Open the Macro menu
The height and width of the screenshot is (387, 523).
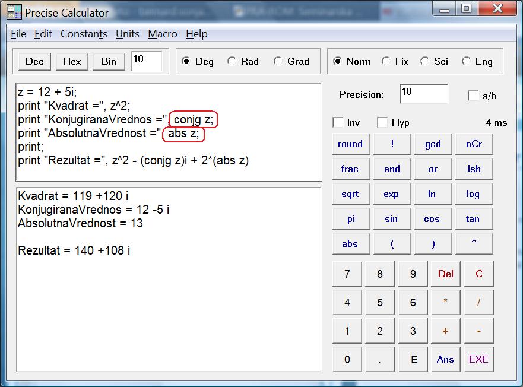coord(163,34)
